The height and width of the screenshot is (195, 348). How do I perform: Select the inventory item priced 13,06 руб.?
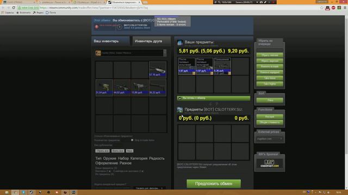coord(140,88)
